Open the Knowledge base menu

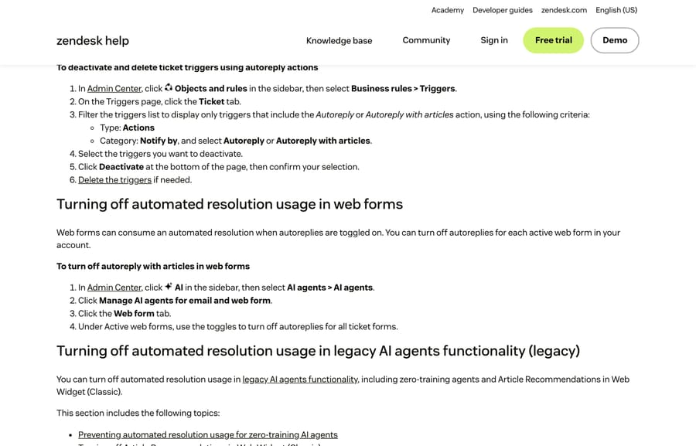[339, 40]
